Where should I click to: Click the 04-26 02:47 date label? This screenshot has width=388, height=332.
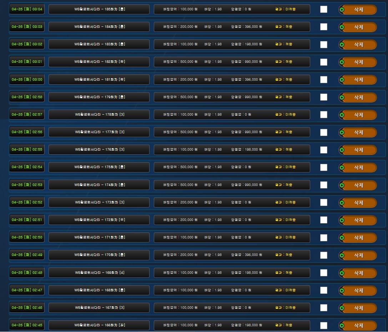(27, 290)
